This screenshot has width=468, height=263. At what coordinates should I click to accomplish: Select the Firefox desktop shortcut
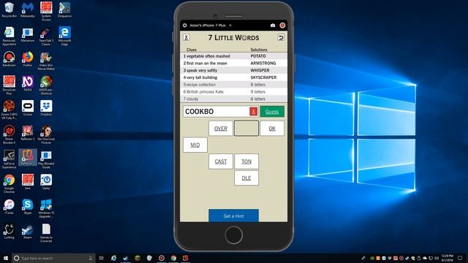coord(28,59)
